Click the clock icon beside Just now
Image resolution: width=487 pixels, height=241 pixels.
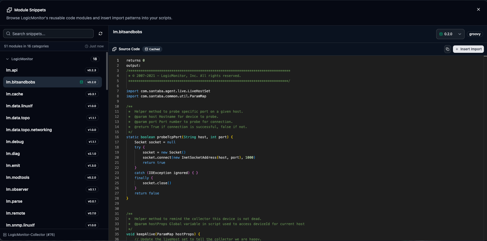[87, 46]
